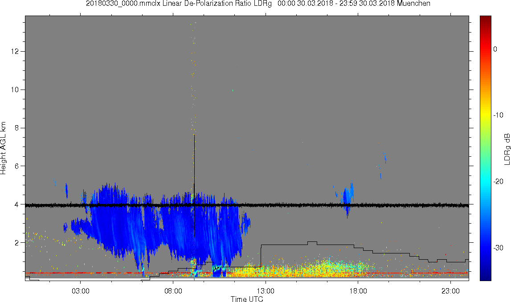Image resolution: width=511 pixels, height=302 pixels.
Task: Click the dark blue bottom of colorbar
Action: coord(486,276)
